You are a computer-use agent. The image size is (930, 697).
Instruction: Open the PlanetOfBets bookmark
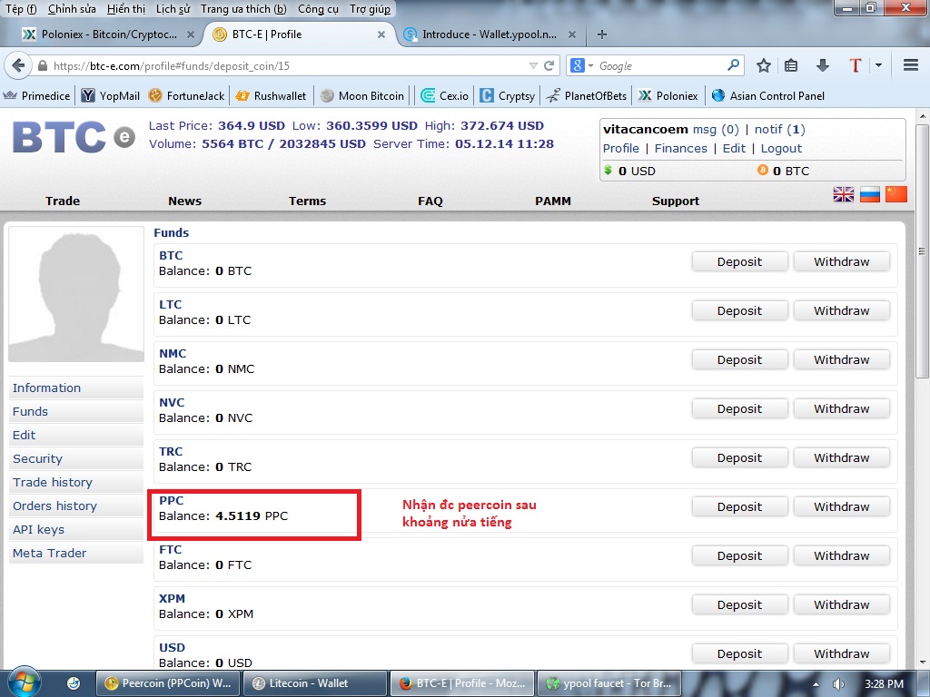[x=587, y=95]
